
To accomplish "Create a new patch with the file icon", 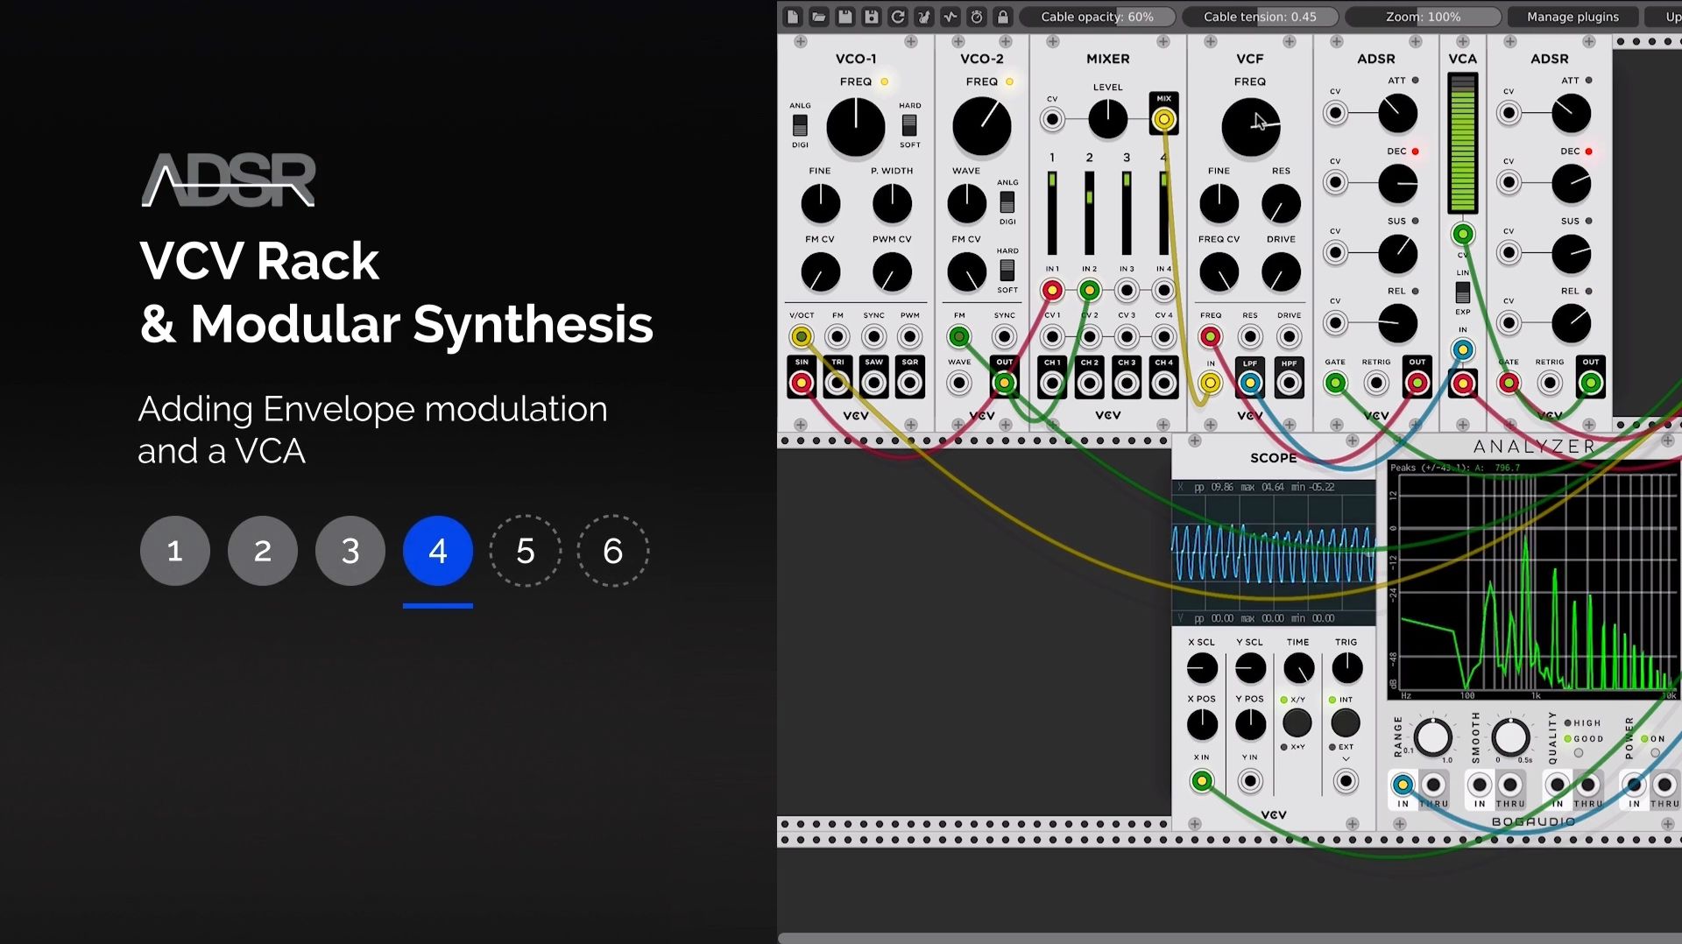I will [x=791, y=16].
